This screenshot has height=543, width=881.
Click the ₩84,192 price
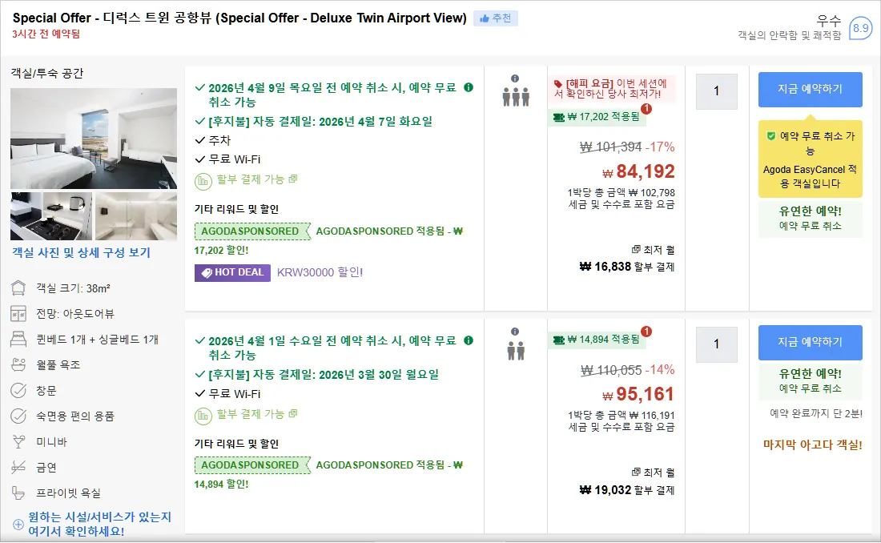[x=639, y=171]
